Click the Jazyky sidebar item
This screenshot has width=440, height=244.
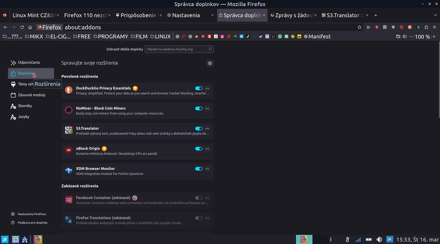point(23,117)
